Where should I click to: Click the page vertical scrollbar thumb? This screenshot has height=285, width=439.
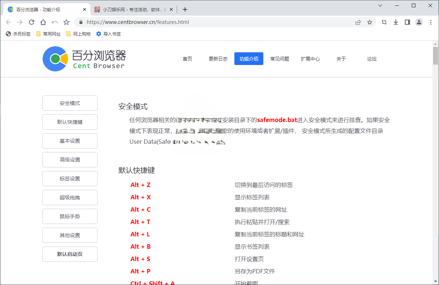(435, 56)
